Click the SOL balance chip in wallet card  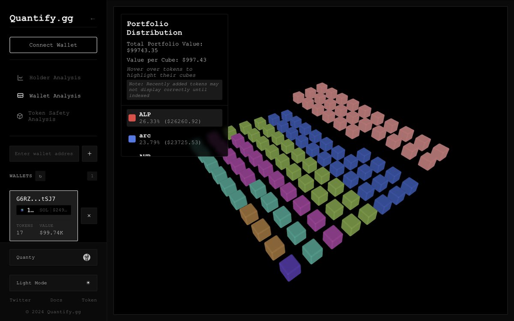pos(44,210)
